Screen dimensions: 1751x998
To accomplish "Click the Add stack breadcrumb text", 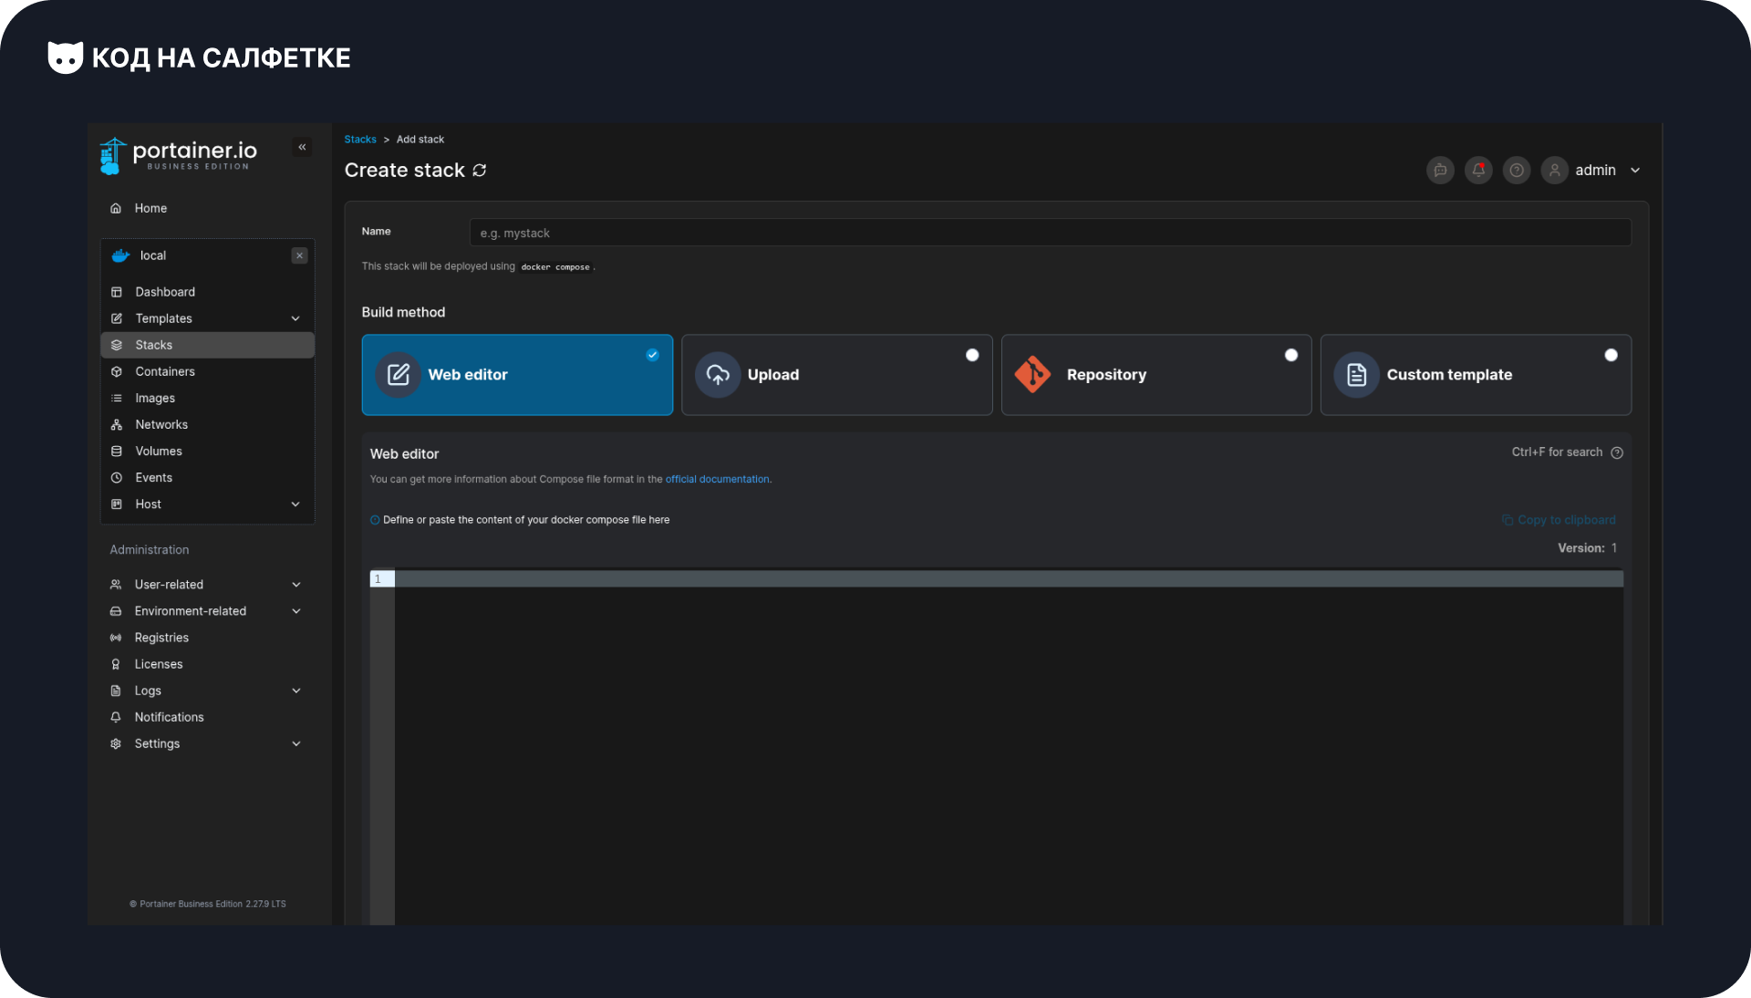I will click(420, 140).
